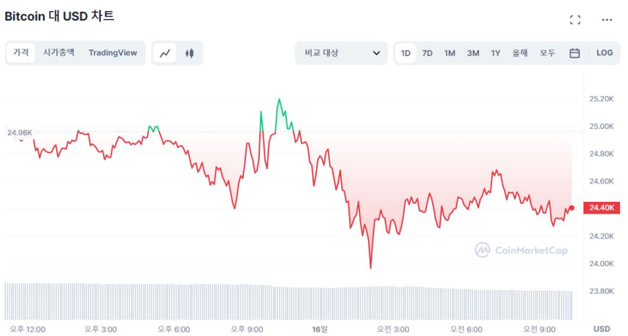
Task: Switch to the line chart icon
Action: click(165, 53)
